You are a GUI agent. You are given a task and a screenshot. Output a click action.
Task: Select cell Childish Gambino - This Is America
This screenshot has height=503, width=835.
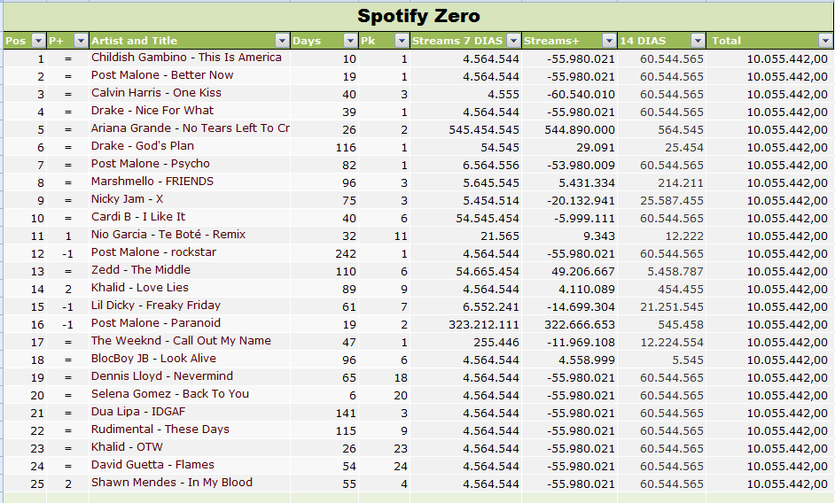click(190, 58)
